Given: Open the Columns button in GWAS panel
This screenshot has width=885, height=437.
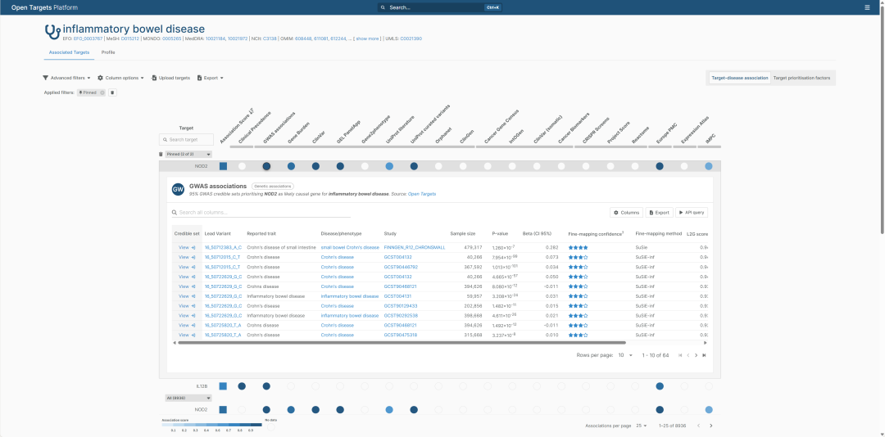Looking at the screenshot, I should [x=626, y=213].
